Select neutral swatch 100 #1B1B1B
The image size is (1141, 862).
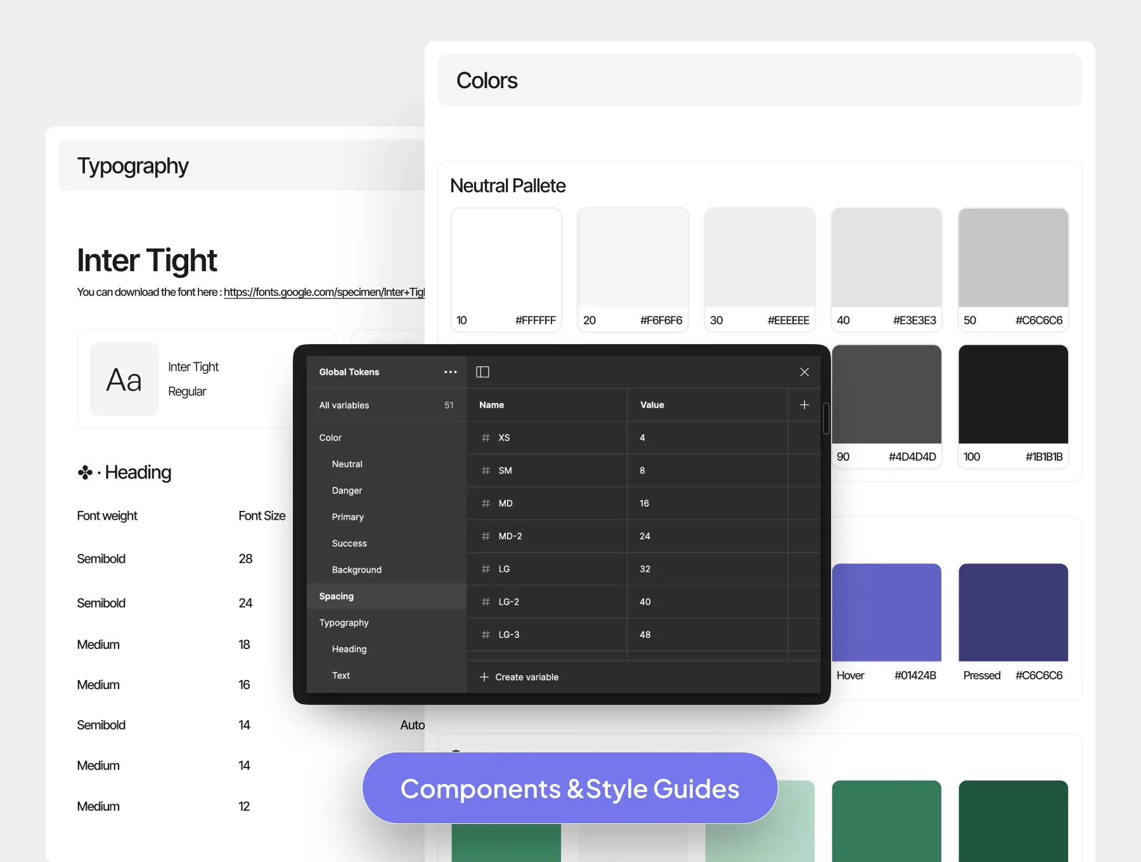tap(1013, 406)
